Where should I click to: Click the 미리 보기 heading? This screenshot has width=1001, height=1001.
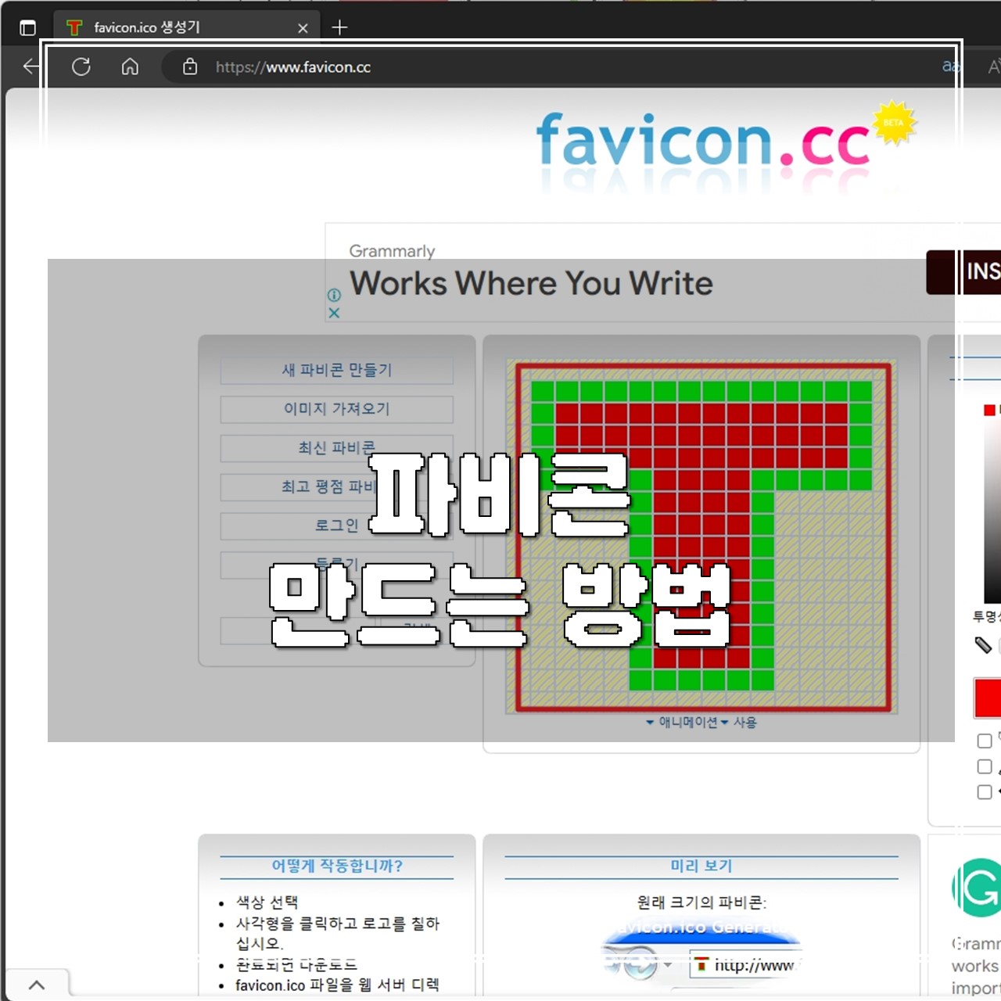pyautogui.click(x=701, y=866)
